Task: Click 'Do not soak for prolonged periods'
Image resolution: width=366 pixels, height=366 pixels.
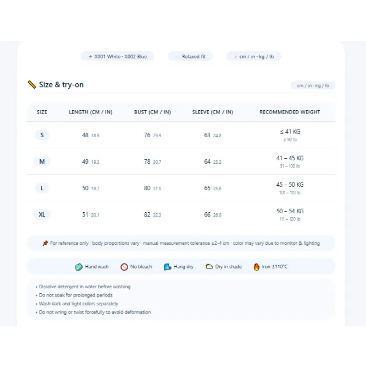Action: coord(75,295)
